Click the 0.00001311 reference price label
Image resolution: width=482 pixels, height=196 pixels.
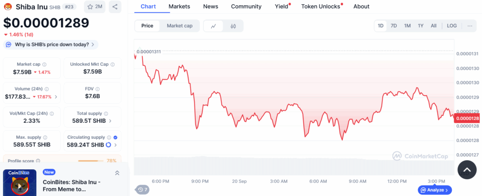point(149,52)
